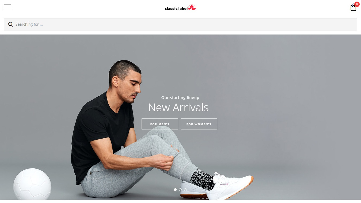Show the first carousel slide dot
Screen dimensions: 361x203
[175, 190]
